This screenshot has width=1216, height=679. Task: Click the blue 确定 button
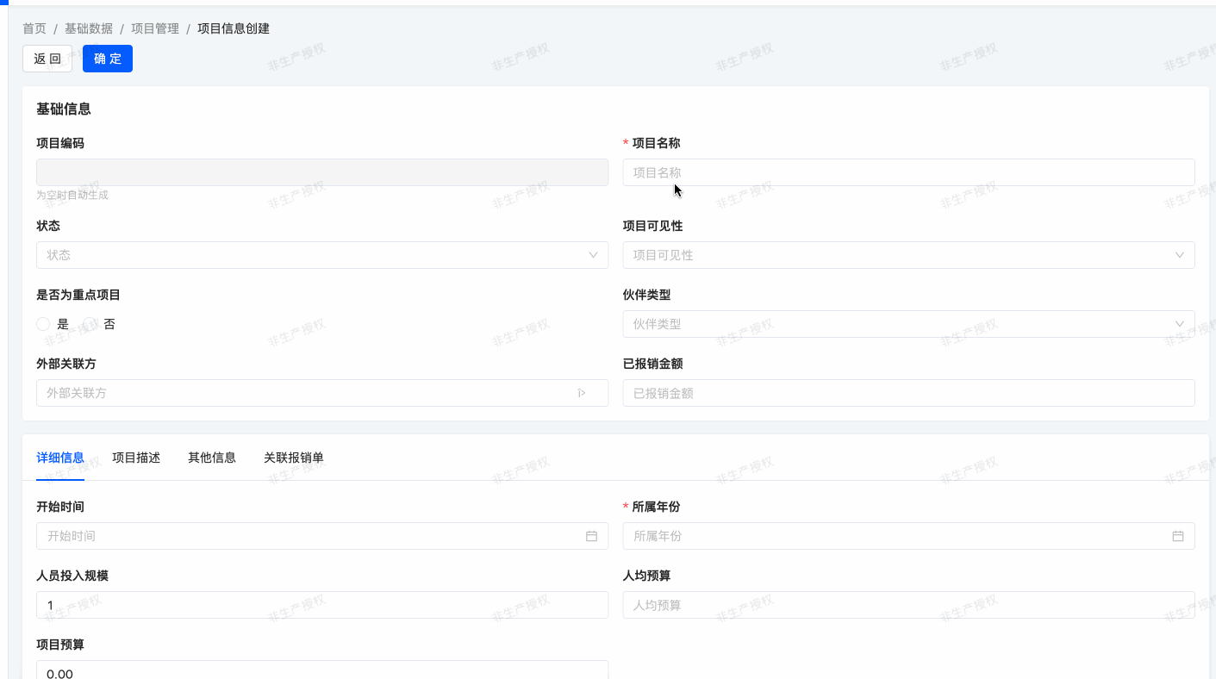pos(108,59)
